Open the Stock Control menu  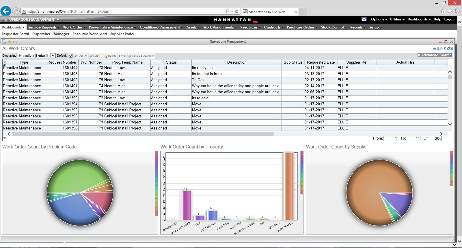[x=334, y=27]
